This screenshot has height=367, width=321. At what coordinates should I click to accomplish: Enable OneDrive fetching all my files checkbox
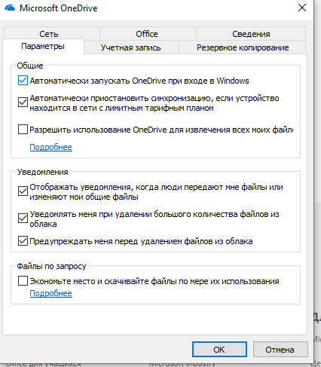[23, 130]
